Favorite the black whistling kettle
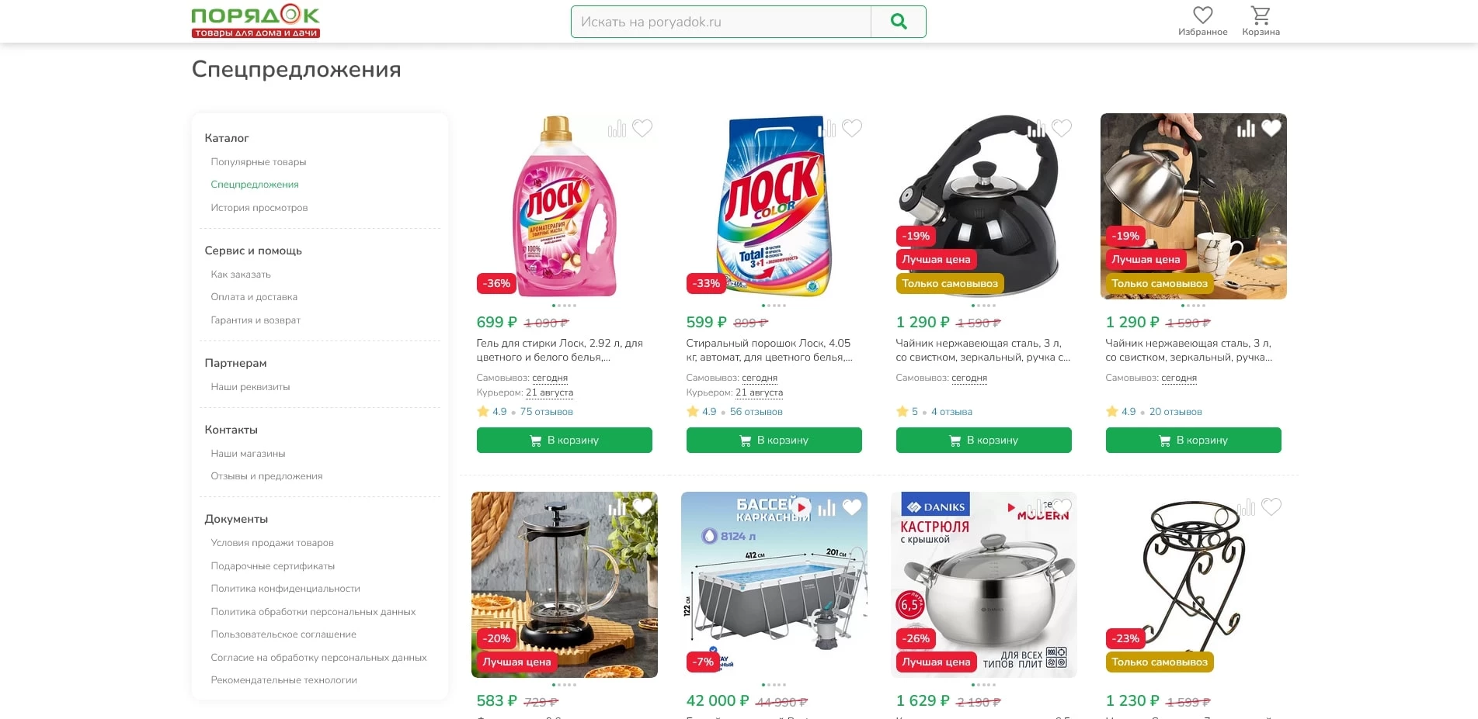1478x719 pixels. 1062,128
